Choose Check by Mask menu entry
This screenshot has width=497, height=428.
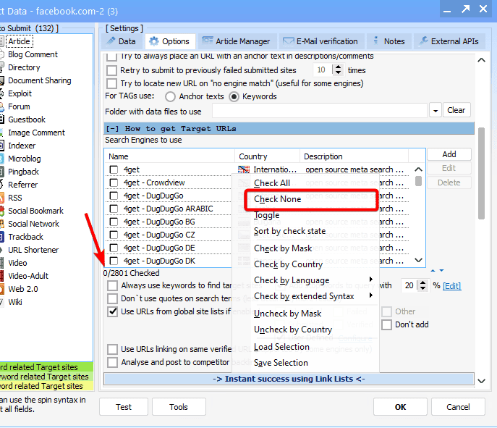point(305,248)
